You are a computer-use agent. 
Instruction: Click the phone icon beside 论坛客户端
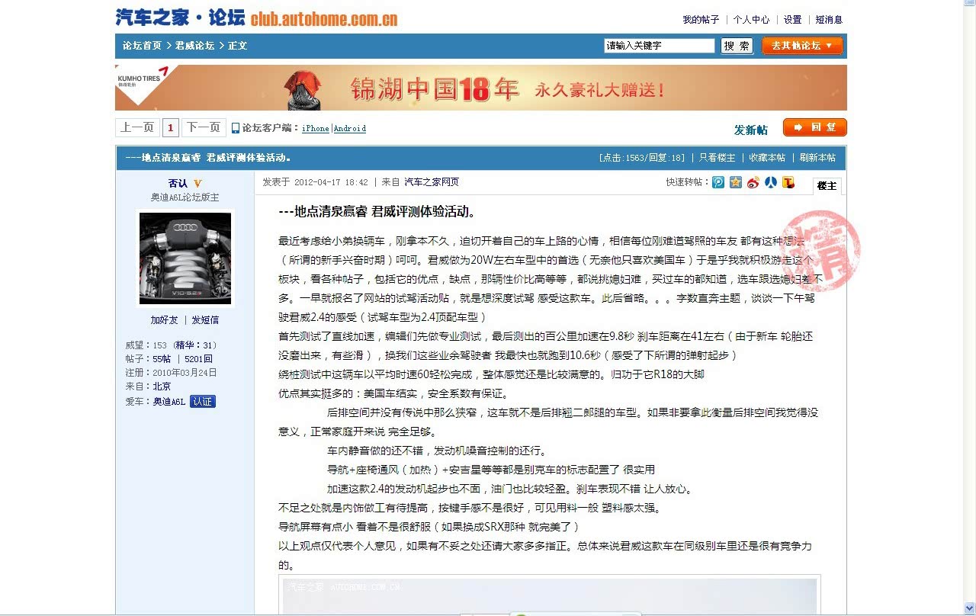click(236, 128)
